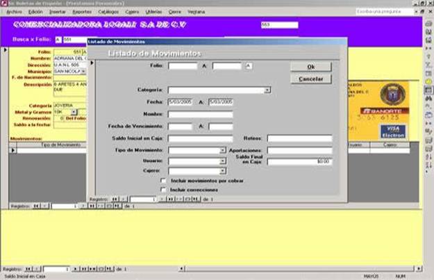Click the horizontal scrollbar right arrow
This screenshot has height=280, width=434.
tap(419, 269)
